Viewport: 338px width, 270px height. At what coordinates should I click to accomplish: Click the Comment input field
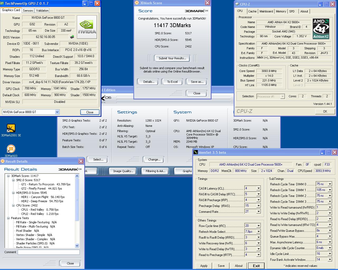pyautogui.click(x=49, y=252)
